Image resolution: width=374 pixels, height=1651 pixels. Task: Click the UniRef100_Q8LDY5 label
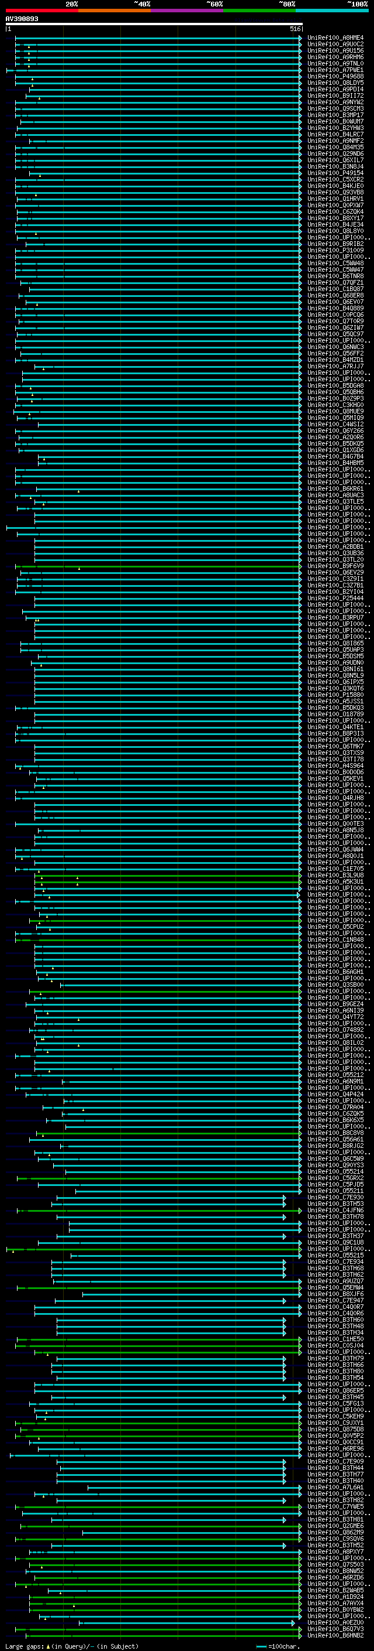coord(335,83)
